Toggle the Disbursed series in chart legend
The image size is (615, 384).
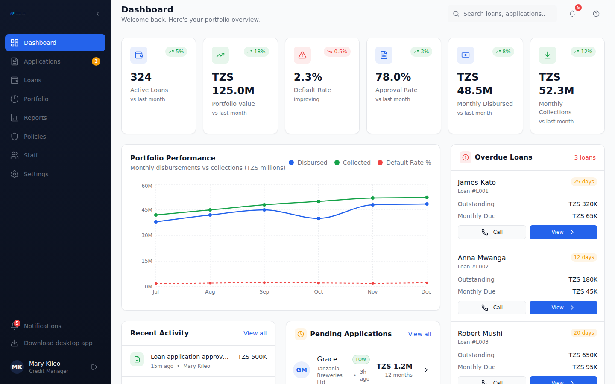point(308,163)
